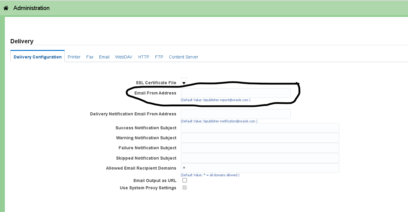This screenshot has width=408, height=212.
Task: Enable the Email Output as URL checkbox
Action: (x=185, y=180)
